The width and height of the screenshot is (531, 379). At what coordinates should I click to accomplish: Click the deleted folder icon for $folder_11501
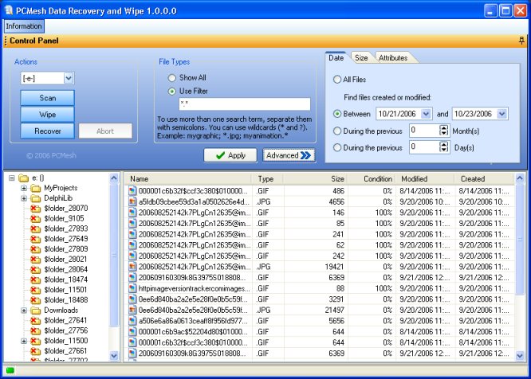click(x=35, y=290)
